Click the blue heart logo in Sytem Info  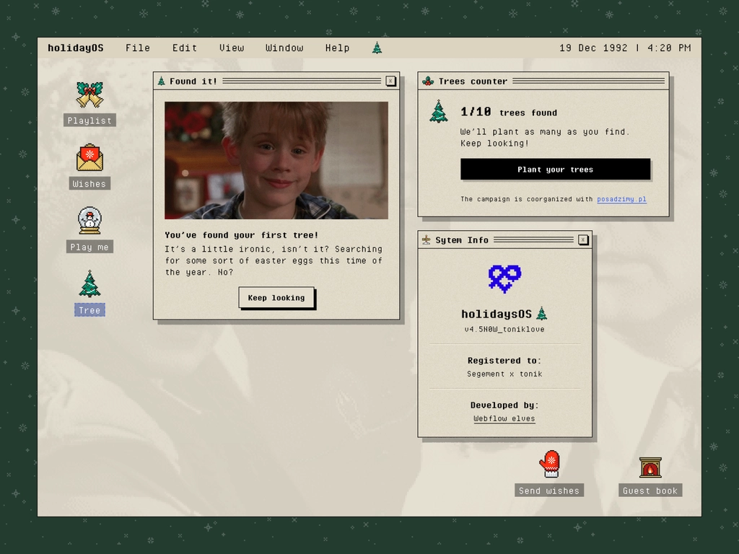point(504,278)
